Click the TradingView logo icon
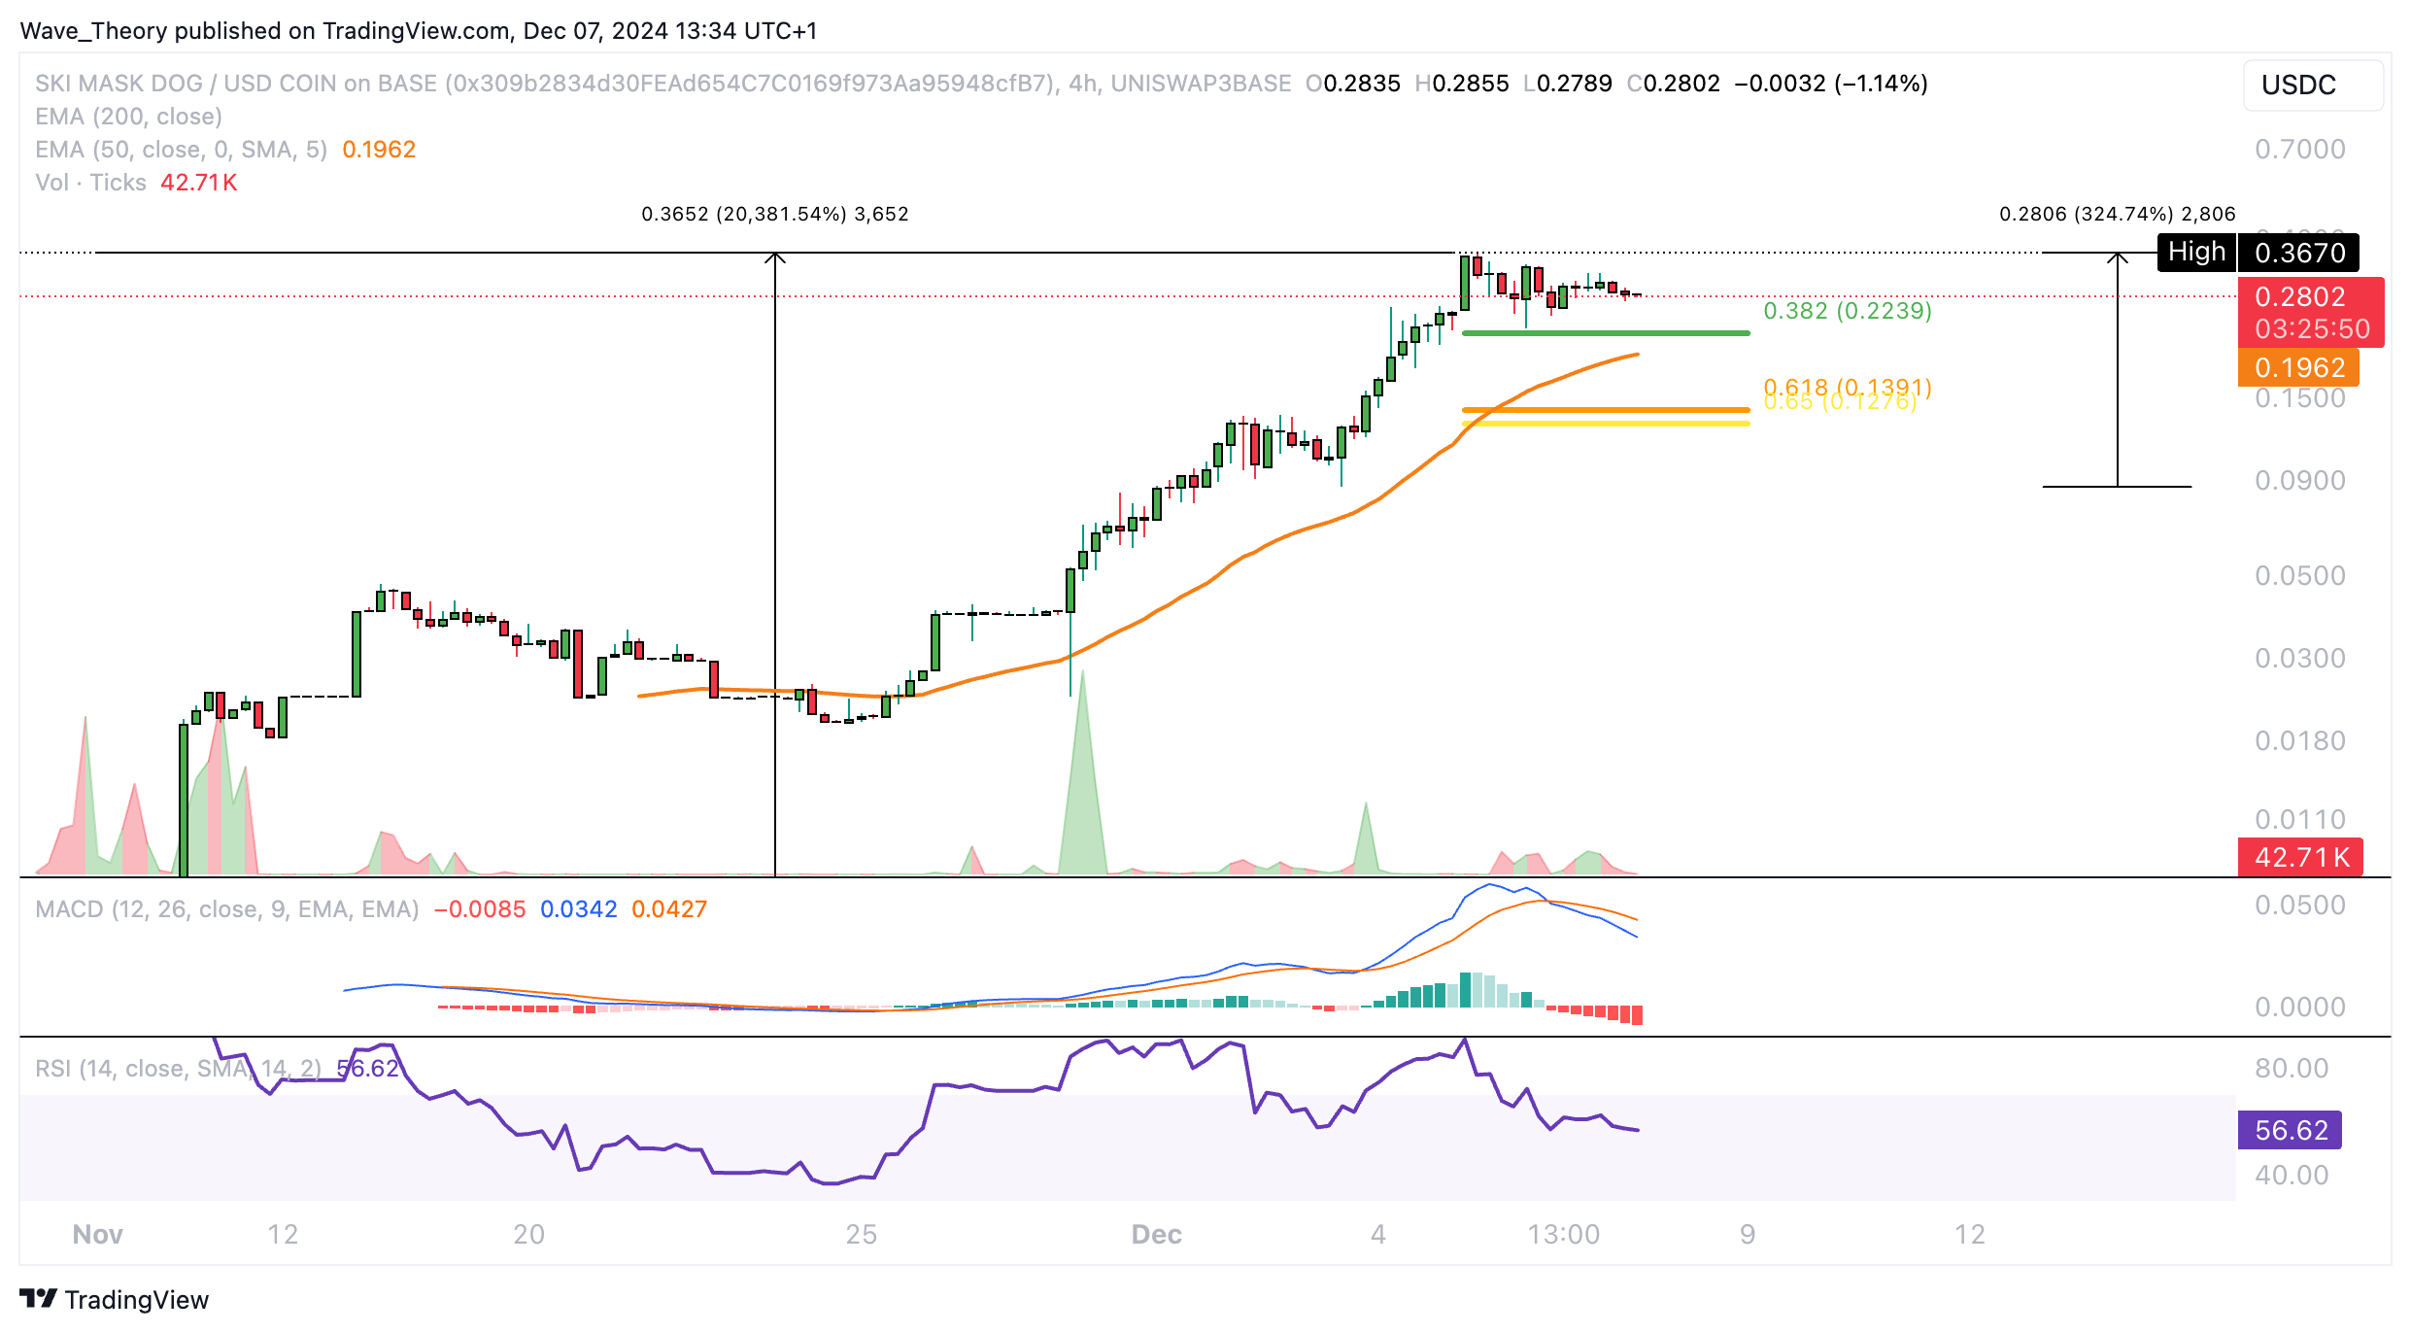 point(39,1298)
